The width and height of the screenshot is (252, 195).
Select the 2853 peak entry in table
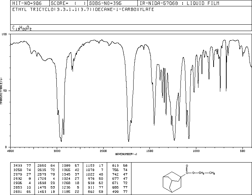22,187
